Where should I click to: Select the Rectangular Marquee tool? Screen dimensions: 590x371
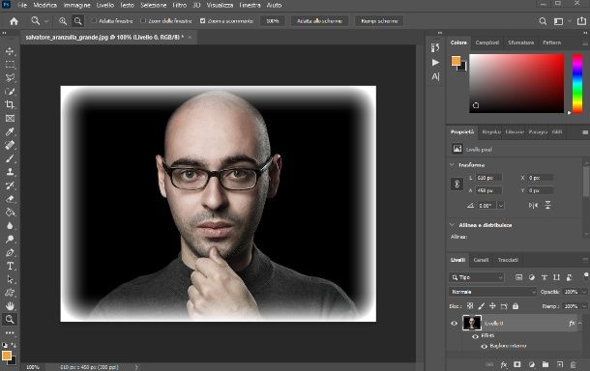[x=10, y=65]
